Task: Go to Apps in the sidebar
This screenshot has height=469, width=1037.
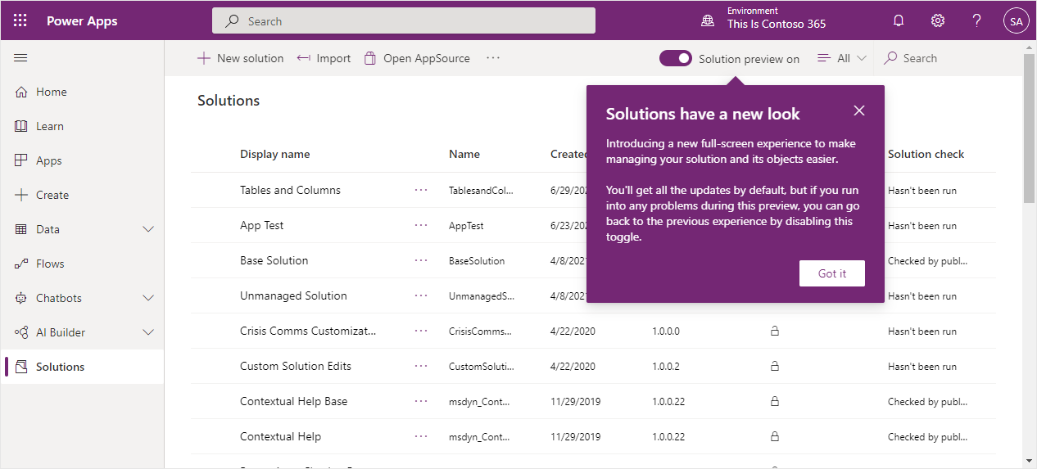Action: (48, 160)
